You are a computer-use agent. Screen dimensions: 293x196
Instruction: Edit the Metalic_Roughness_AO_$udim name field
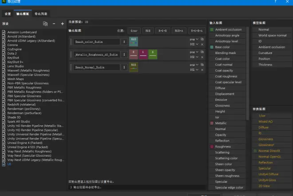(96, 54)
